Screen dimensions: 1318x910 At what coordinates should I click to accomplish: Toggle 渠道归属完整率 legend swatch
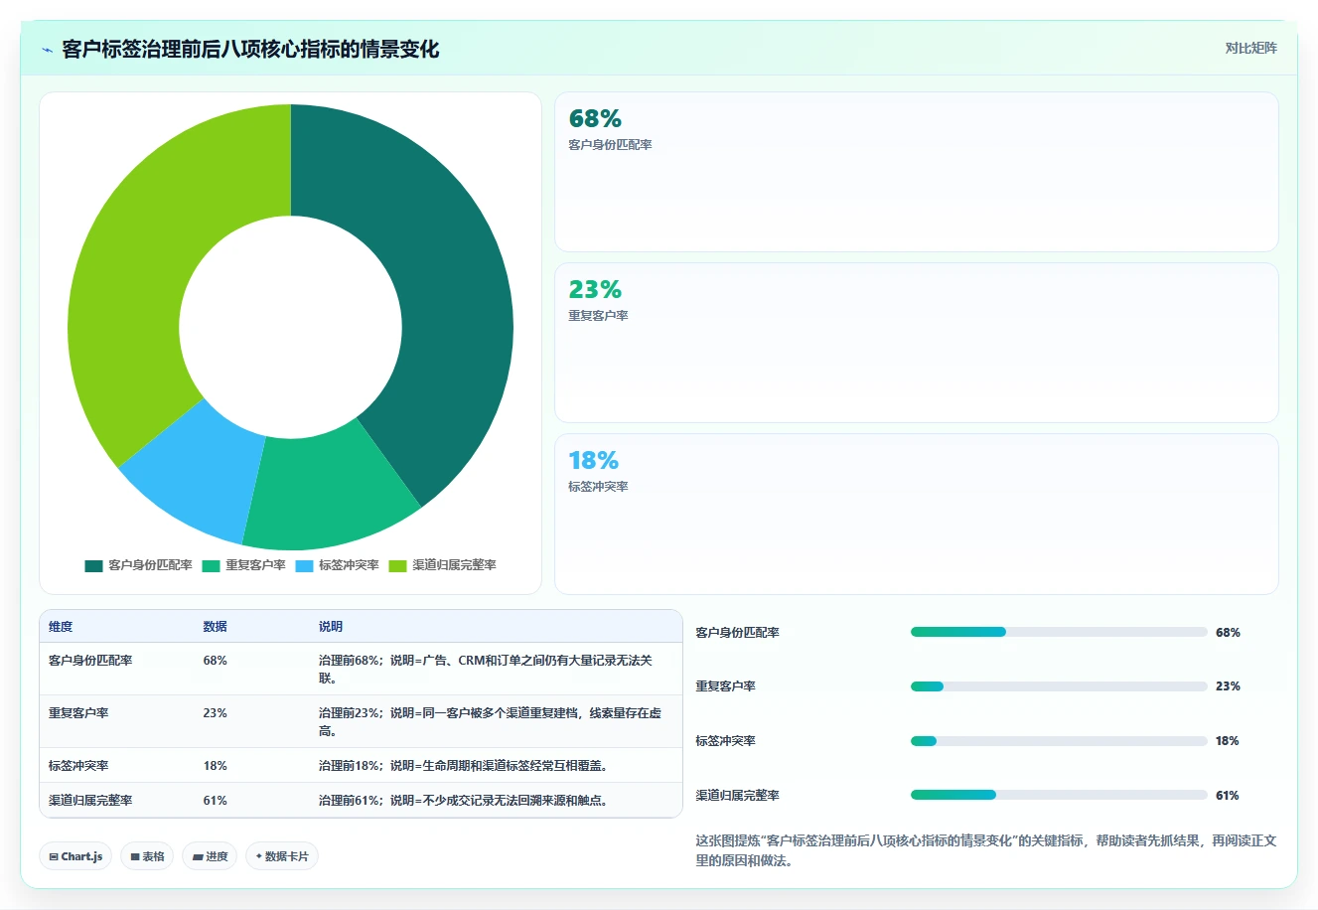tap(397, 565)
